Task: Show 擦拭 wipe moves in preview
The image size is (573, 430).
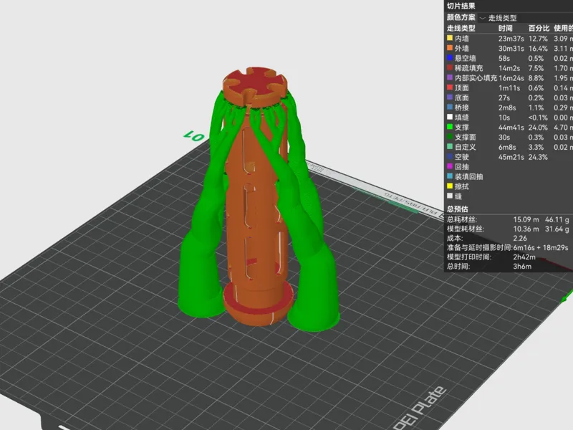Action: [509, 186]
